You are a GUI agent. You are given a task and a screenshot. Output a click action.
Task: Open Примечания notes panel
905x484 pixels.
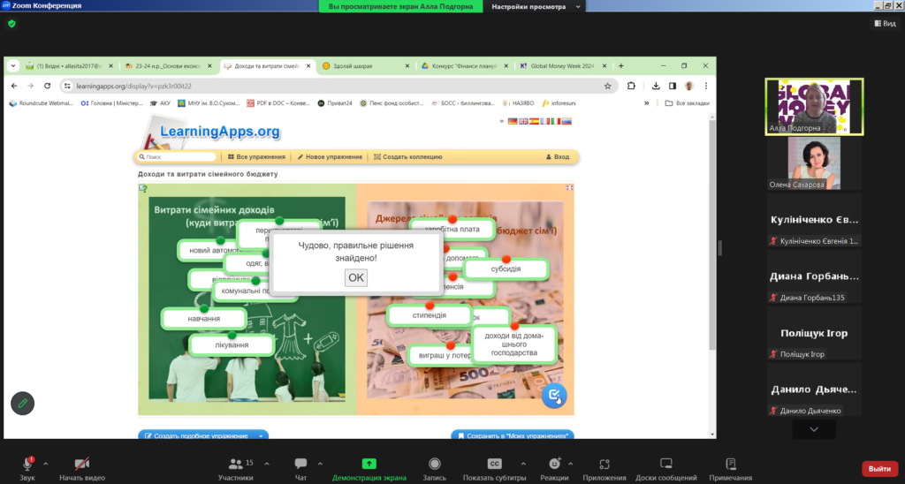pyautogui.click(x=731, y=468)
